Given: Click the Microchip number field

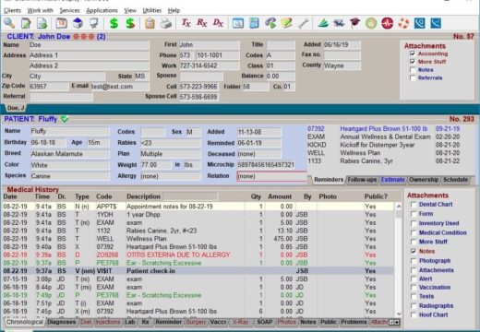Looking at the screenshot, I should (x=266, y=165).
